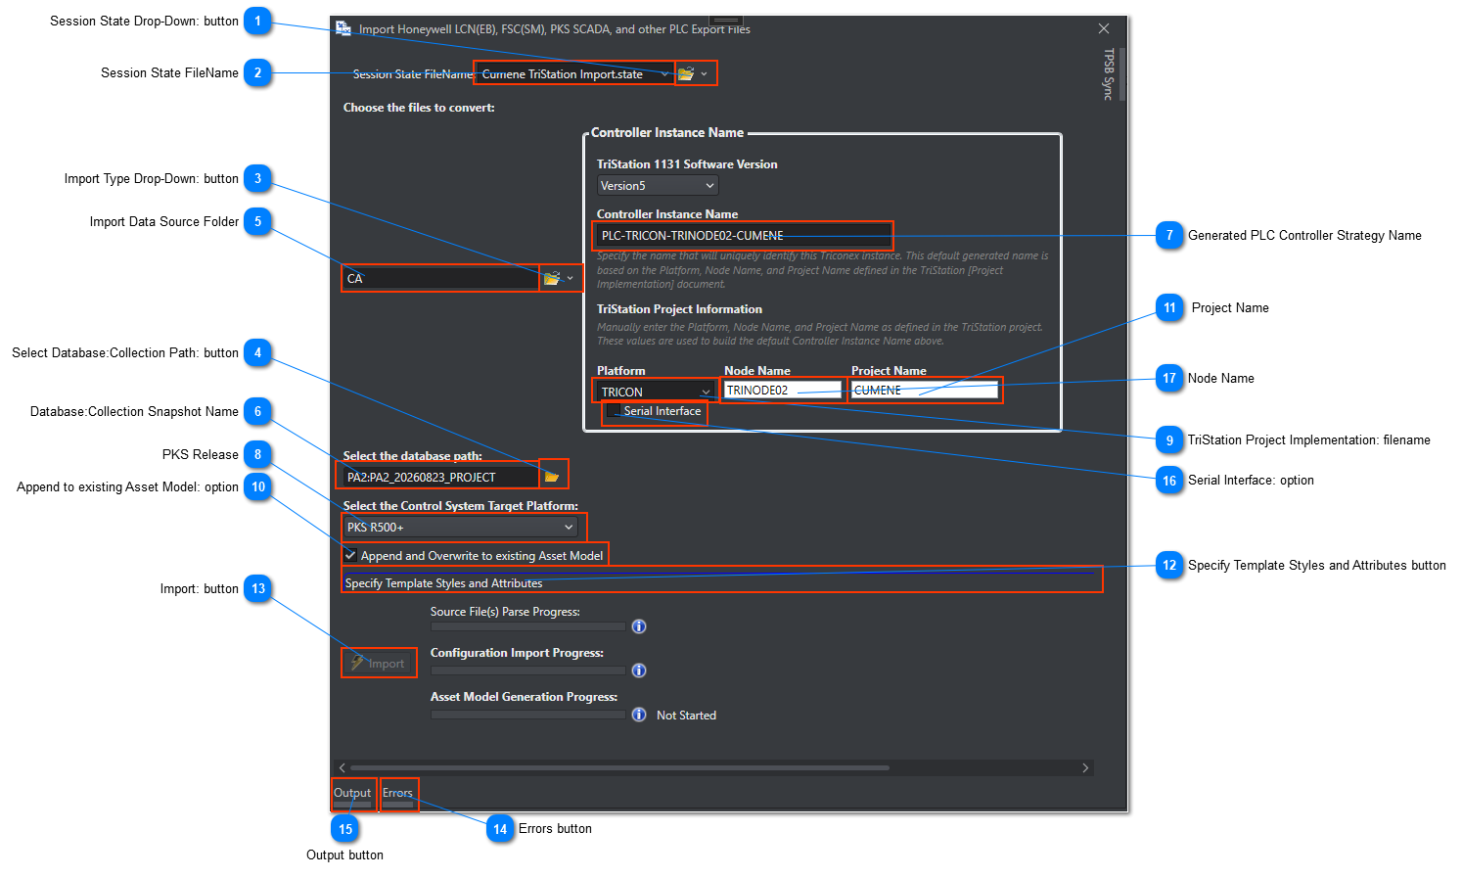This screenshot has height=878, width=1462.
Task: Click the application icon in the title bar
Action: [x=343, y=28]
